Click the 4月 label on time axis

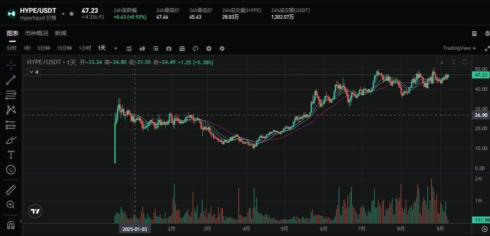(246, 229)
